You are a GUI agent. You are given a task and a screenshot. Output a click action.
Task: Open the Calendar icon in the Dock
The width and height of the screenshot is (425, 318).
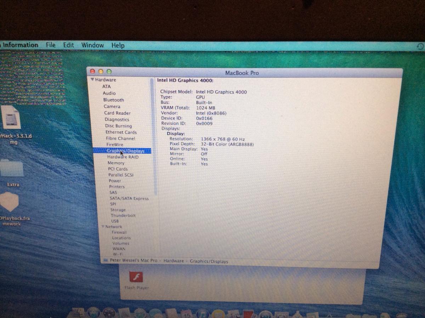pyautogui.click(x=187, y=314)
